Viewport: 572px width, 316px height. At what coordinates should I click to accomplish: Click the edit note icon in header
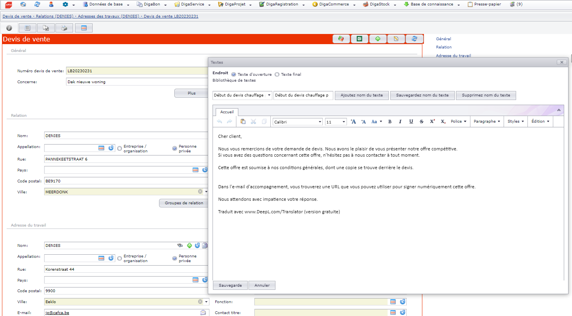[396, 39]
